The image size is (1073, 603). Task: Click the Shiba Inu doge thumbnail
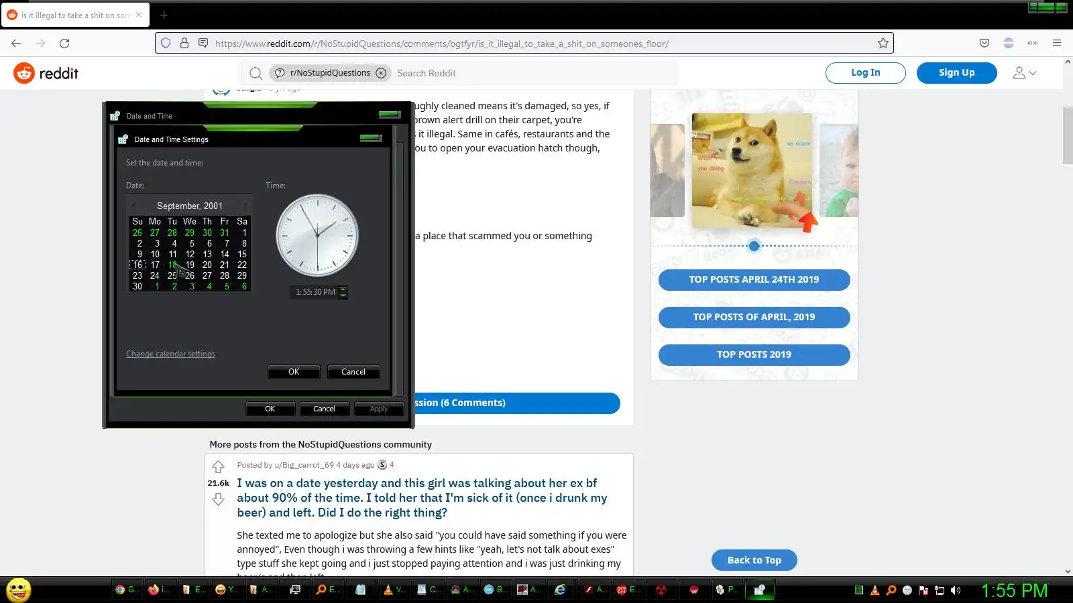(752, 171)
